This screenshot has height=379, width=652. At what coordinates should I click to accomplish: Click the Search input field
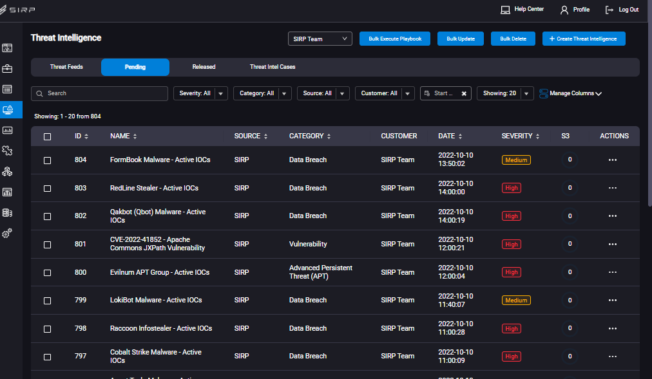99,93
